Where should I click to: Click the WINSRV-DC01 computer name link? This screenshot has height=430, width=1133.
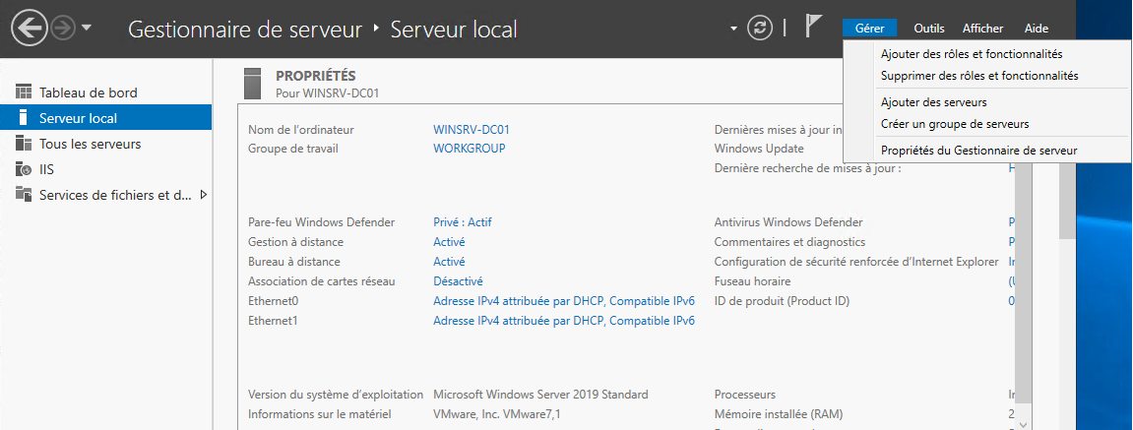[472, 129]
